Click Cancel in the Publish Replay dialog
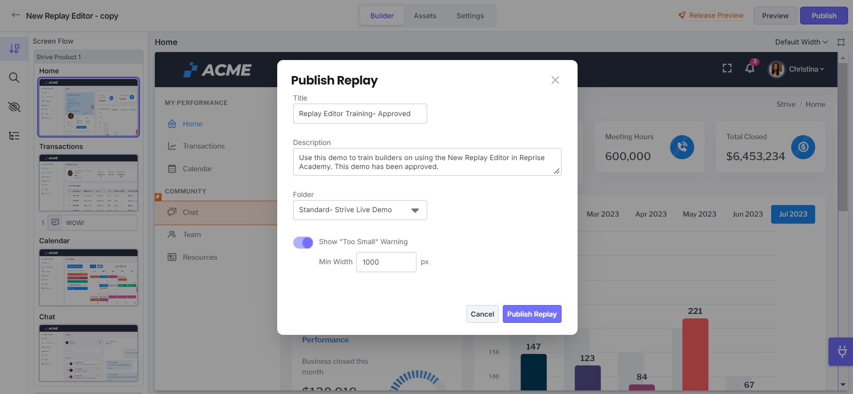The height and width of the screenshot is (394, 853). coord(482,314)
